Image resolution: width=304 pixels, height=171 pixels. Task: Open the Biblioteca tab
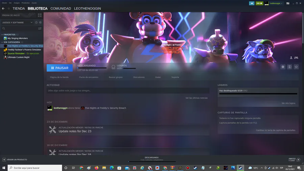point(37,8)
